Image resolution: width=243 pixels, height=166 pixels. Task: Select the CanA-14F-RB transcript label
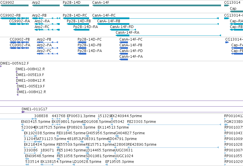tap(109, 21)
